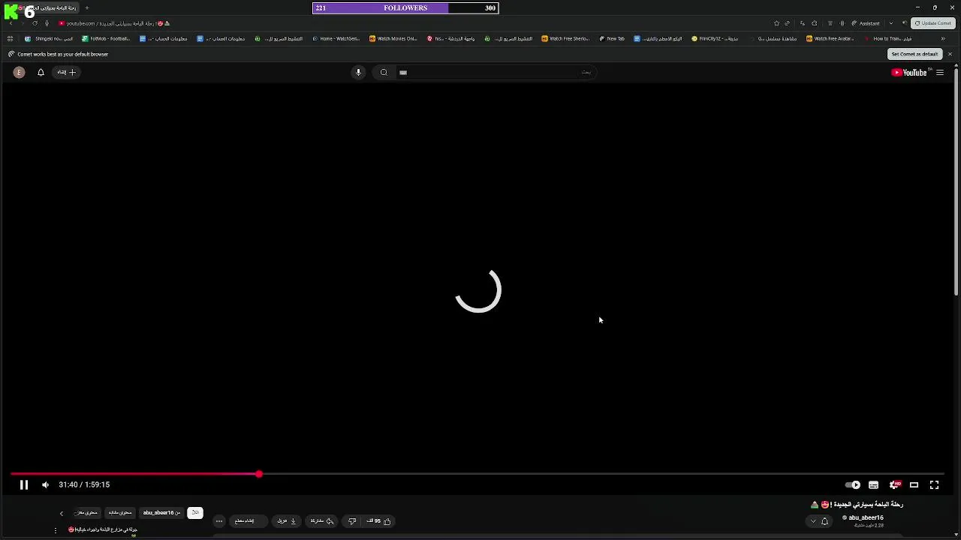Image resolution: width=961 pixels, height=540 pixels.
Task: Open abu_abeer16 channel name link
Action: [866, 517]
